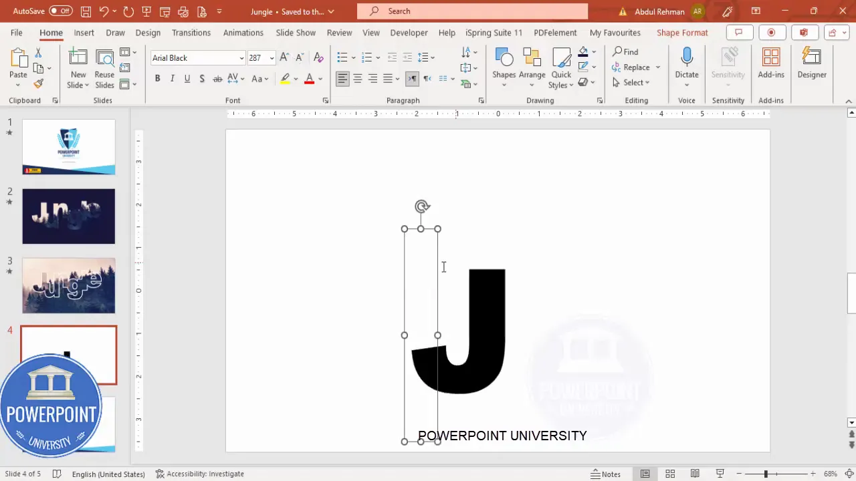Select slide 2 thumbnail
The image size is (856, 481).
(69, 216)
